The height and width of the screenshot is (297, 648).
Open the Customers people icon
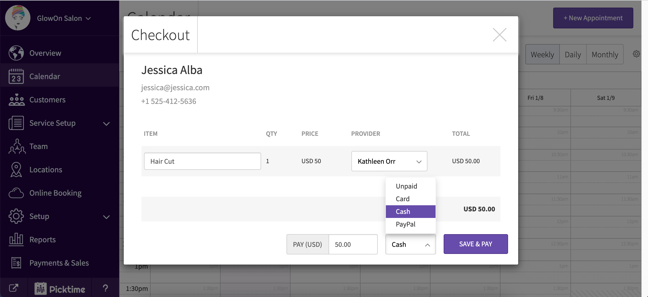[x=16, y=100]
